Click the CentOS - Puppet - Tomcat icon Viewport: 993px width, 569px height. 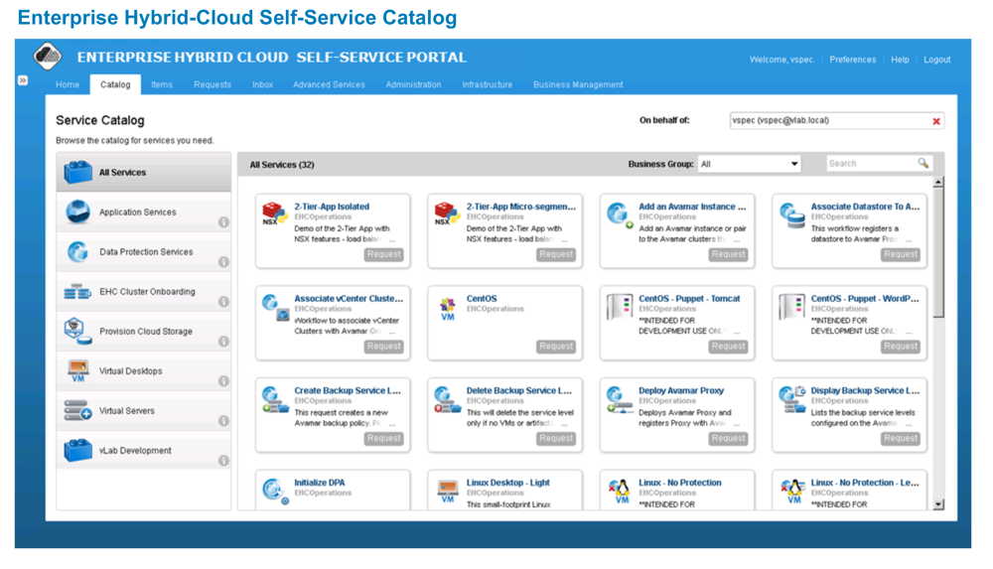click(x=620, y=307)
